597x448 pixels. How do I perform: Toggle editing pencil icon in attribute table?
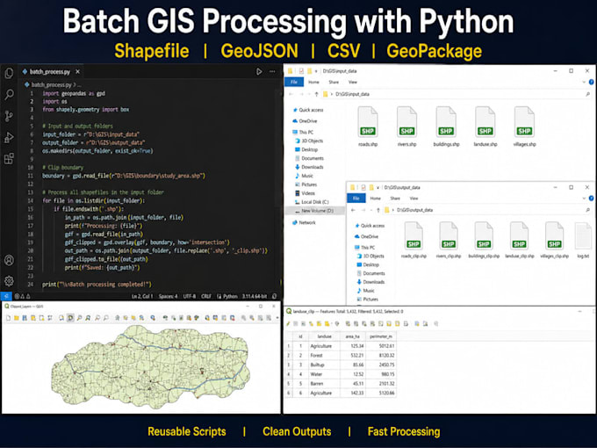tap(288, 324)
